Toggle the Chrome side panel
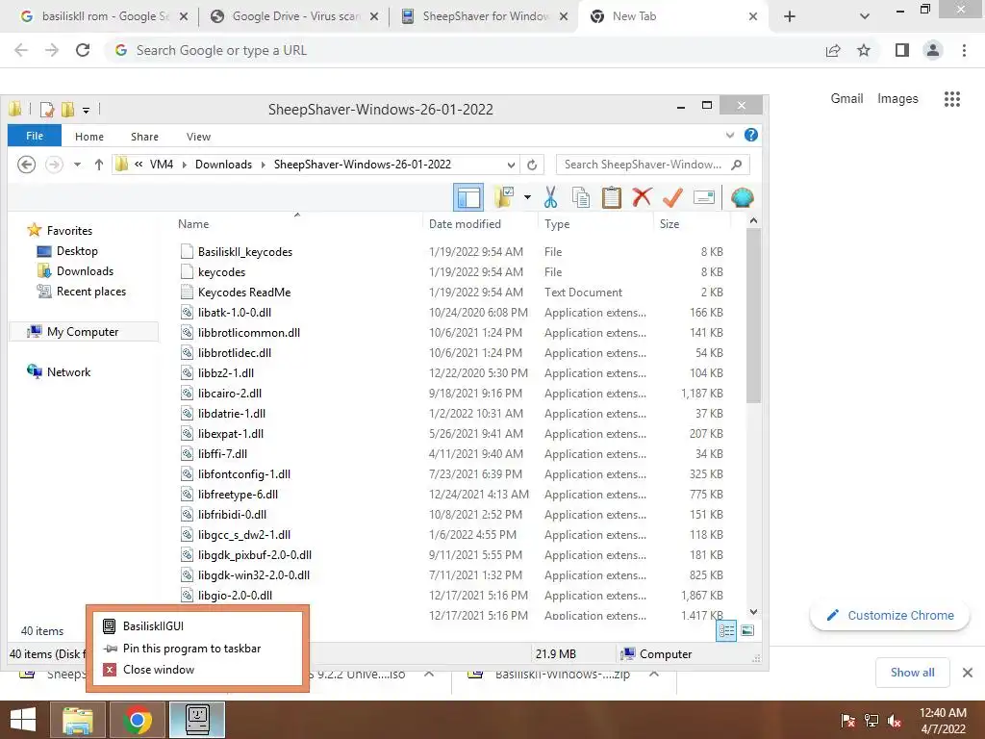985x739 pixels. pos(902,50)
